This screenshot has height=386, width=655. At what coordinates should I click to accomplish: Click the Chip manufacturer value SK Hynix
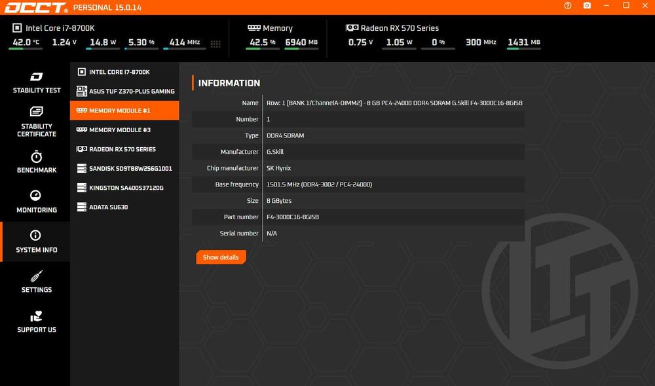(x=278, y=168)
